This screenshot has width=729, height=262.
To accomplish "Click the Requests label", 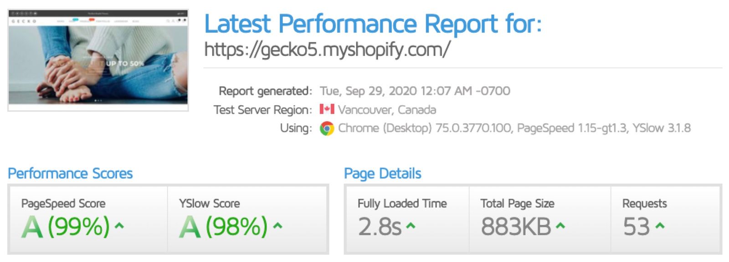I will coord(644,203).
